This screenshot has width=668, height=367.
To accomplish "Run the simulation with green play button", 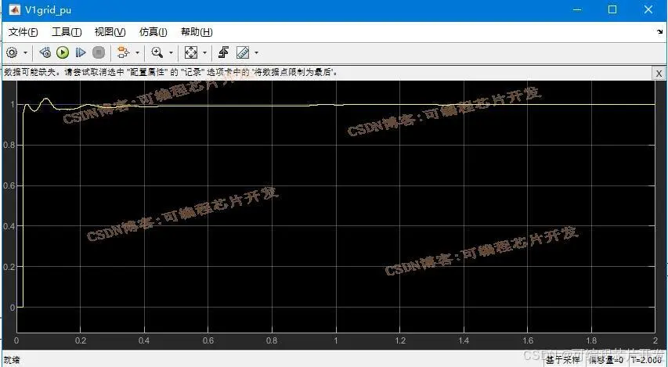I will 63,52.
